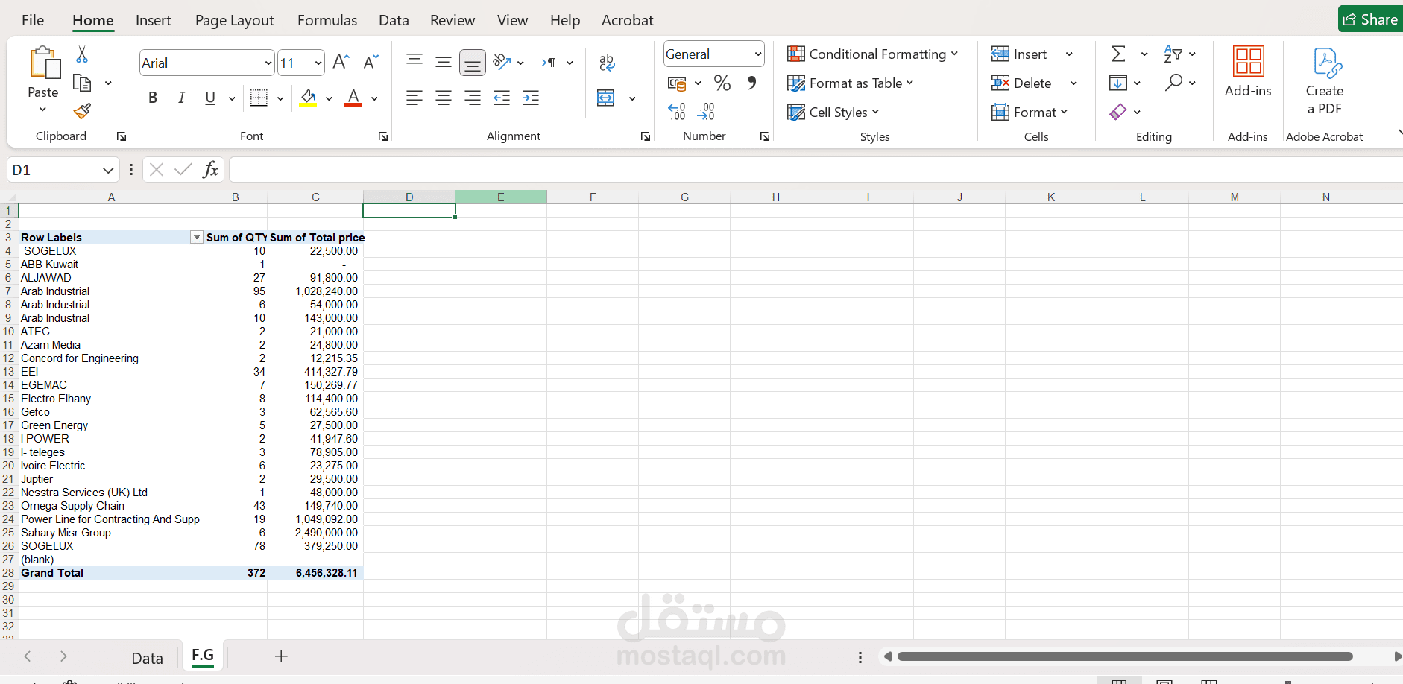This screenshot has height=684, width=1403.
Task: Toggle Bold formatting
Action: 153,98
